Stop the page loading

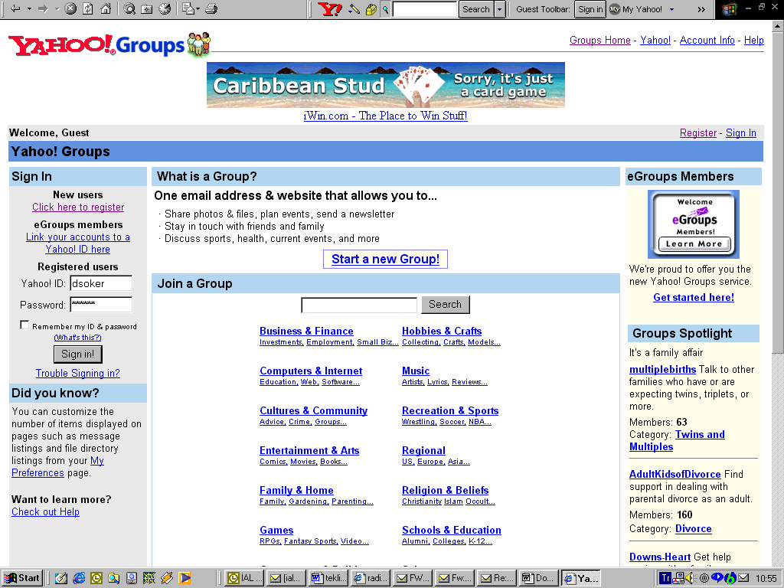(x=70, y=8)
